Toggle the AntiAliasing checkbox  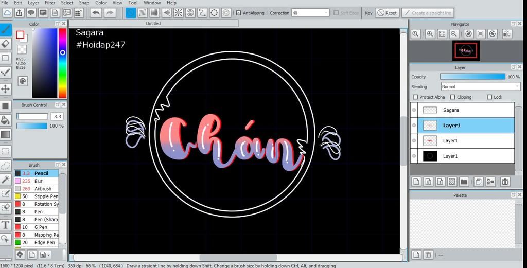(238, 13)
